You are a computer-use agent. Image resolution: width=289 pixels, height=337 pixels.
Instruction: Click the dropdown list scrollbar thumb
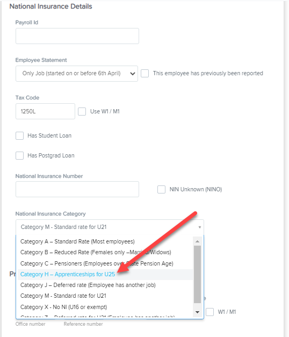point(197,275)
